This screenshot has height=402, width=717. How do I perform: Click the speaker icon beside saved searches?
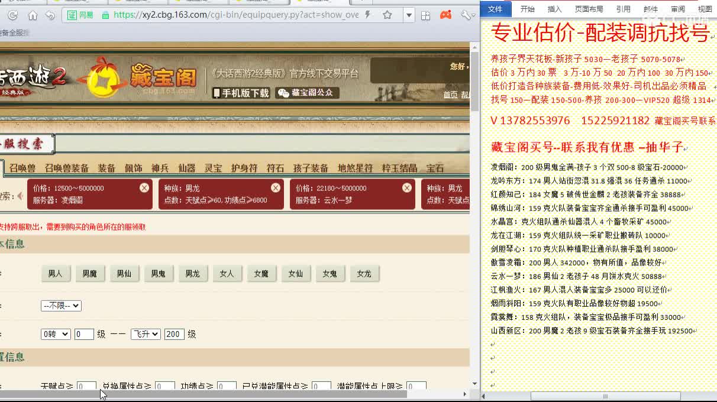[x=20, y=196]
